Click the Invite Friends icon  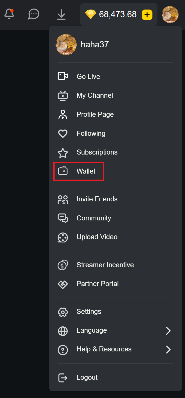click(x=63, y=199)
